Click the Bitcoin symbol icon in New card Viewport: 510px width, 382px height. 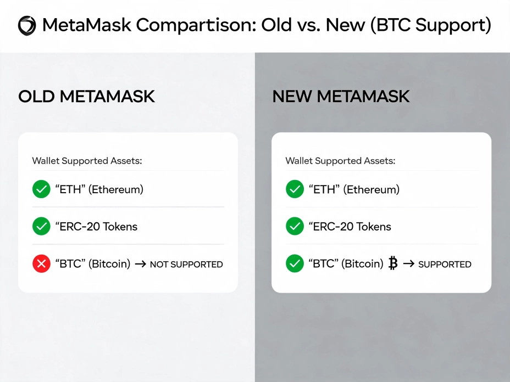pyautogui.click(x=393, y=263)
